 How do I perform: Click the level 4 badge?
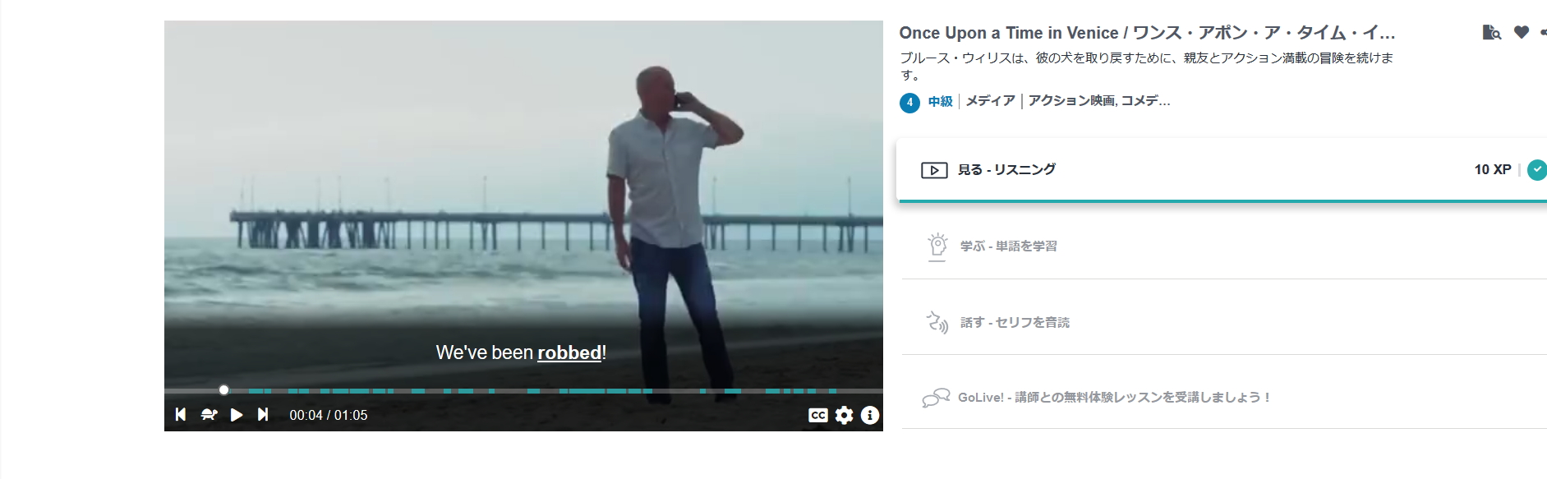[x=909, y=103]
